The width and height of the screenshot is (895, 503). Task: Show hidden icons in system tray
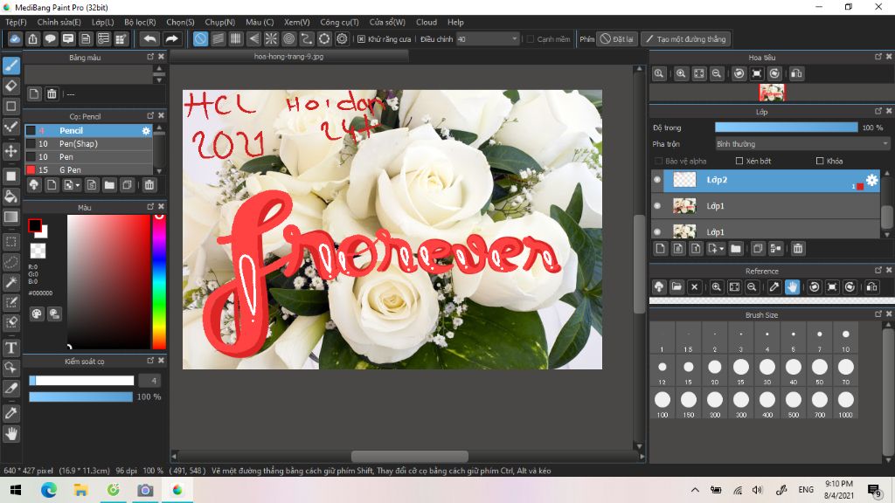coord(695,490)
